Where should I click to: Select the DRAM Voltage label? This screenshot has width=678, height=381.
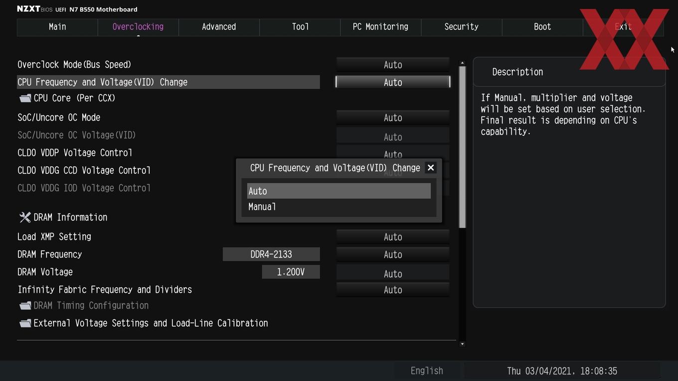point(45,272)
